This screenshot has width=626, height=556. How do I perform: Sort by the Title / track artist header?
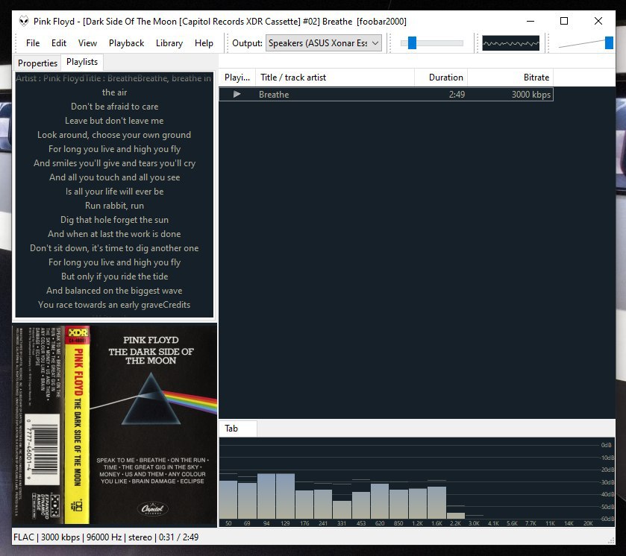[335, 78]
